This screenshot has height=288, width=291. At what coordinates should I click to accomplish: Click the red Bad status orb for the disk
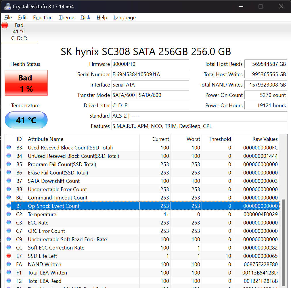click(x=5, y=25)
